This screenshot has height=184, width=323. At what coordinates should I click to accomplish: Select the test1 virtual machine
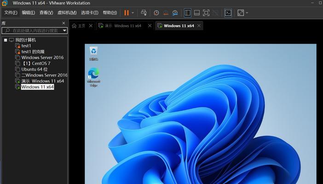[x=26, y=46]
